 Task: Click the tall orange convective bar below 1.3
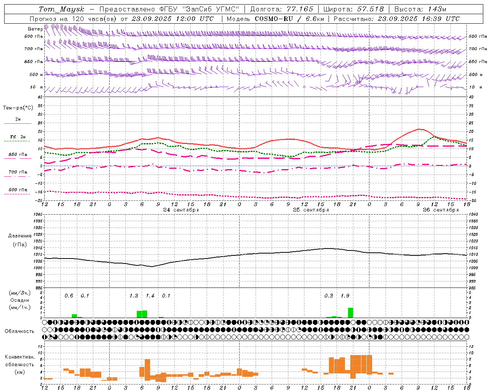147,370
